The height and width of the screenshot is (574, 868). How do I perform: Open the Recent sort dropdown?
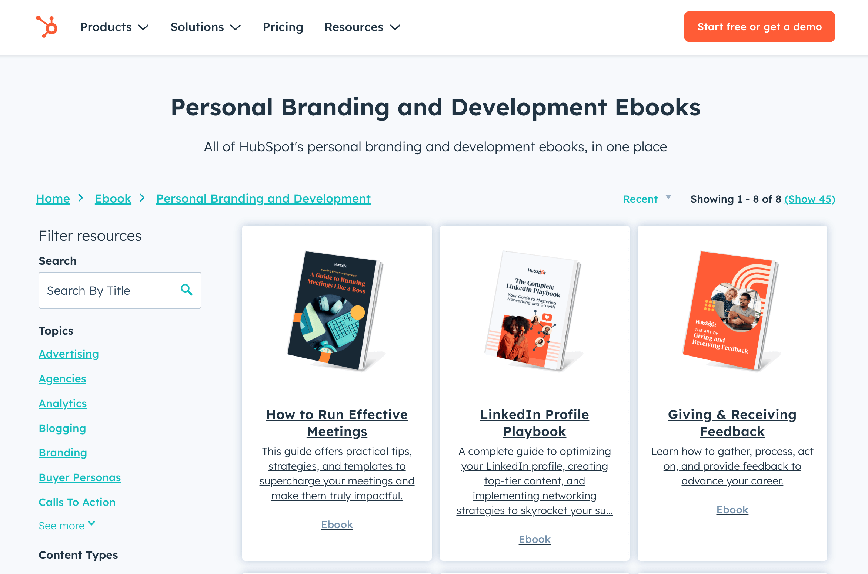pos(647,199)
